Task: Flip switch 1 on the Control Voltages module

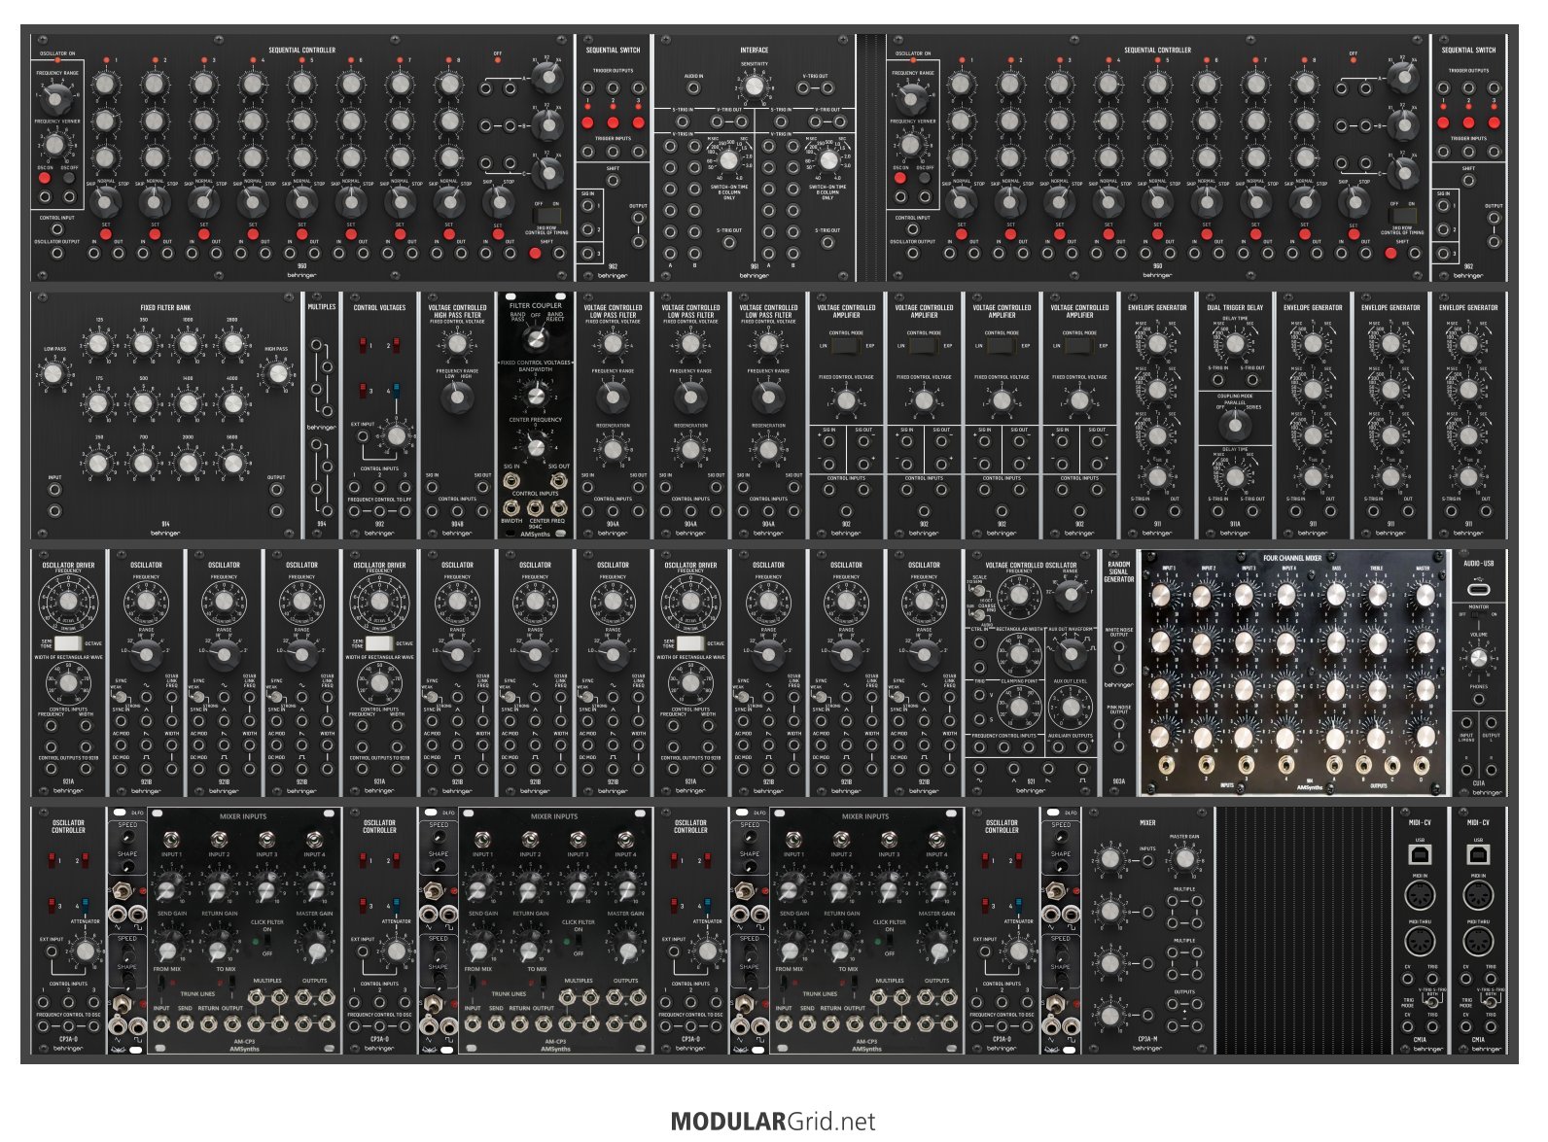Action: 364,345
